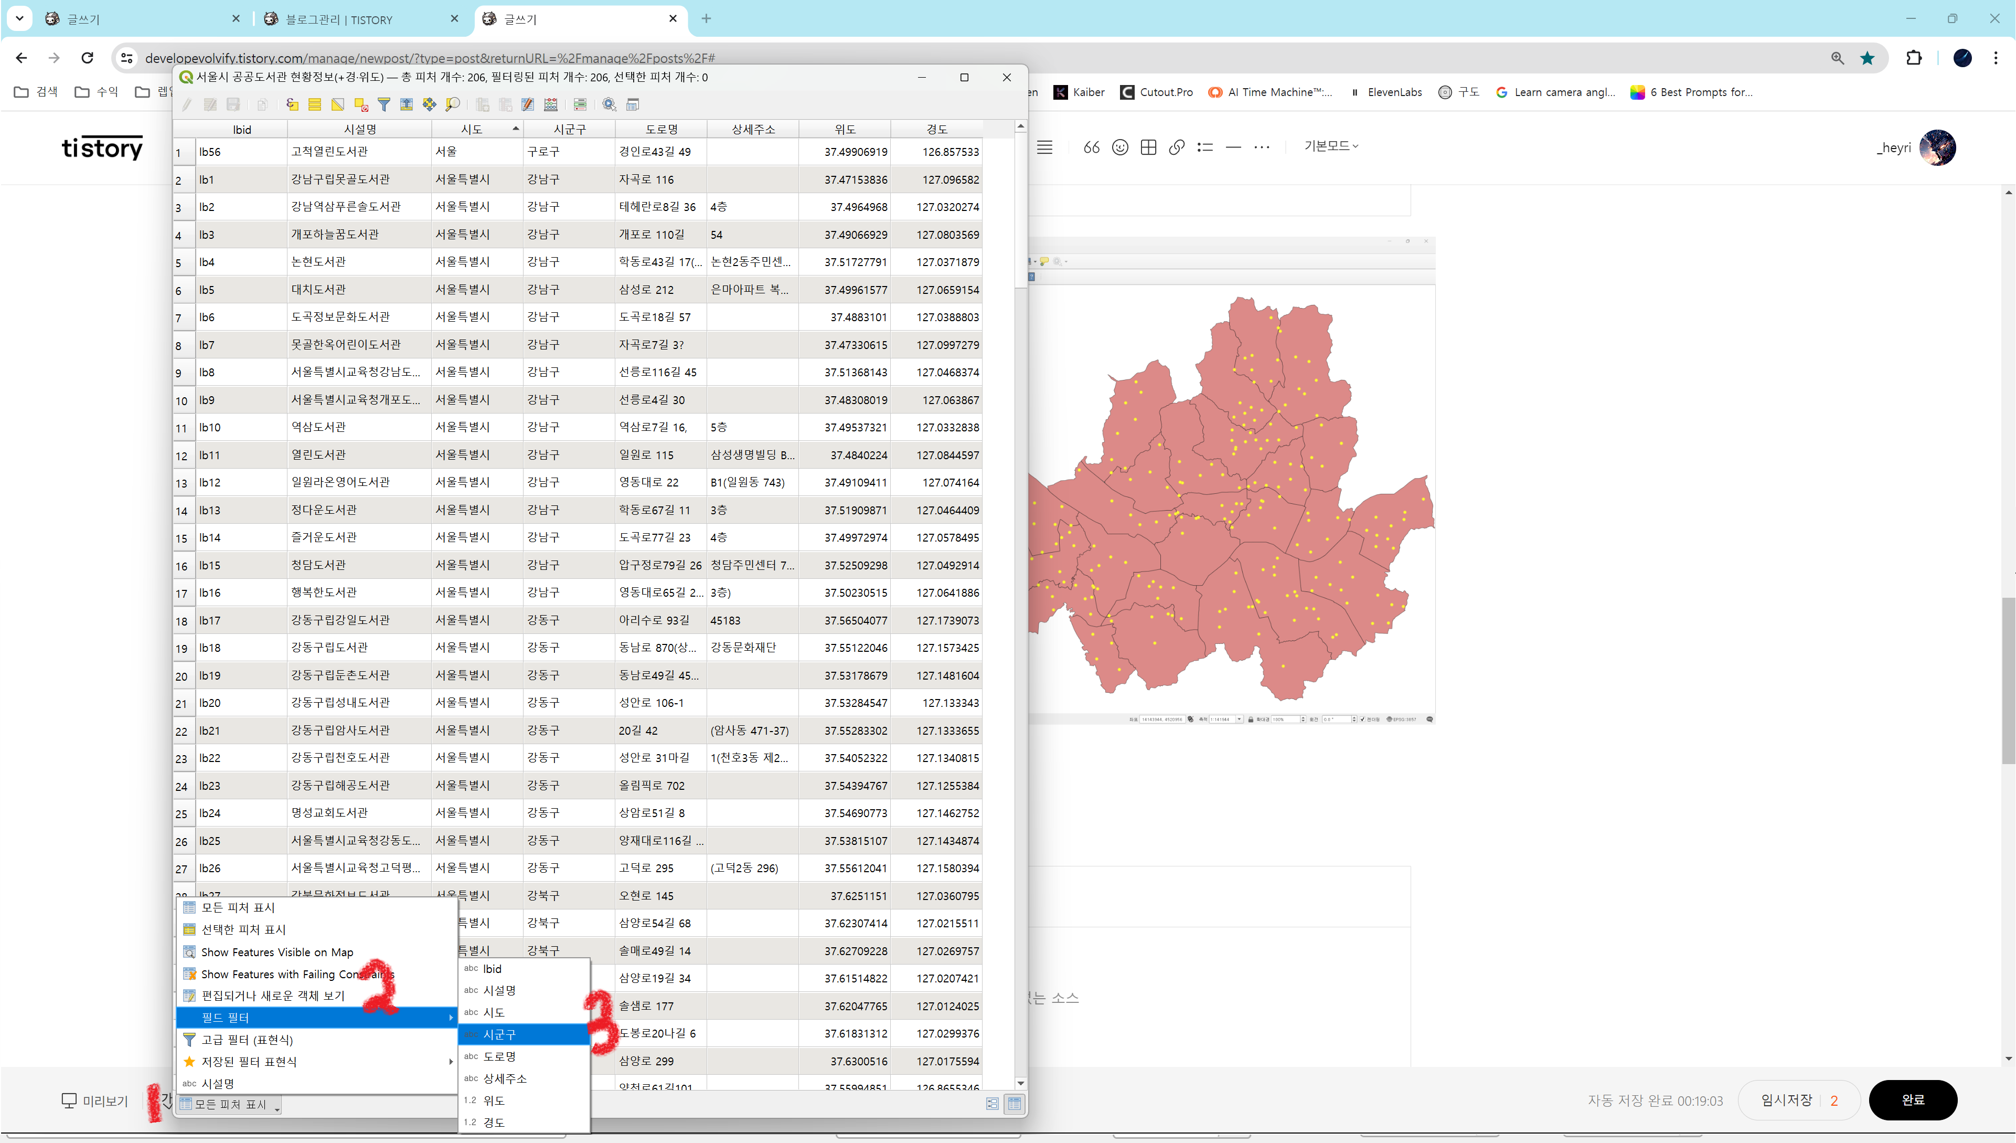Click the Select all features icon
The image size is (2016, 1143).
point(315,104)
